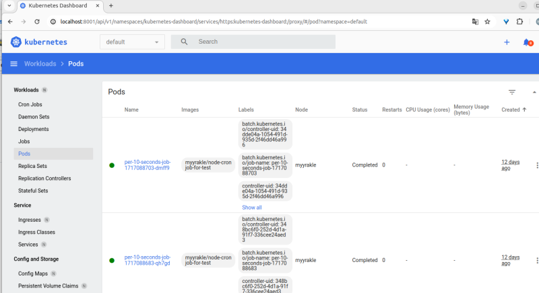Open the default namespace dropdown
539x293 pixels.
pos(133,42)
